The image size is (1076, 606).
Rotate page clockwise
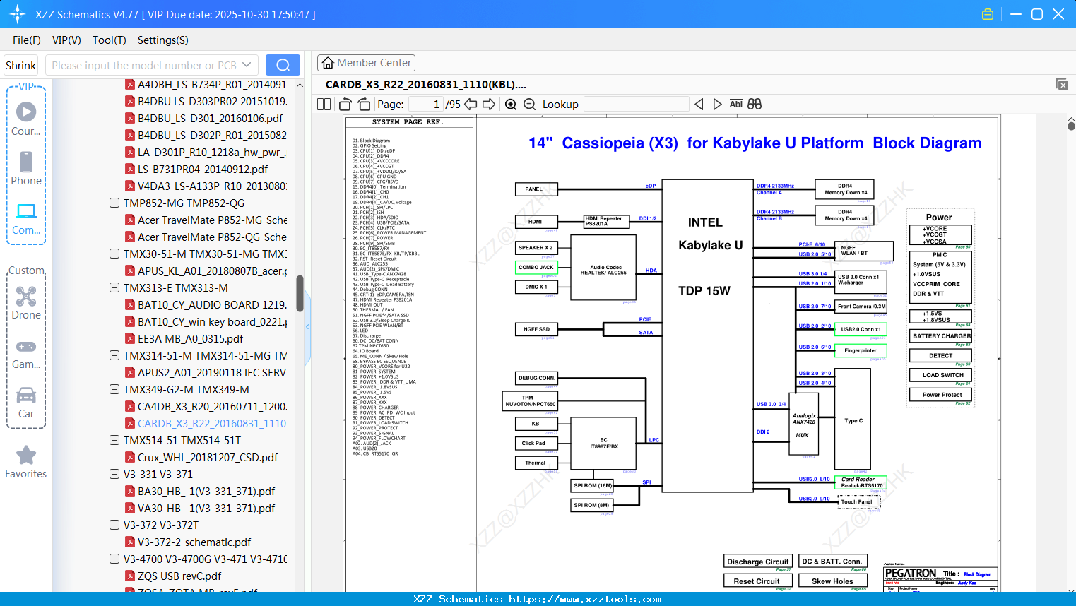(x=364, y=105)
